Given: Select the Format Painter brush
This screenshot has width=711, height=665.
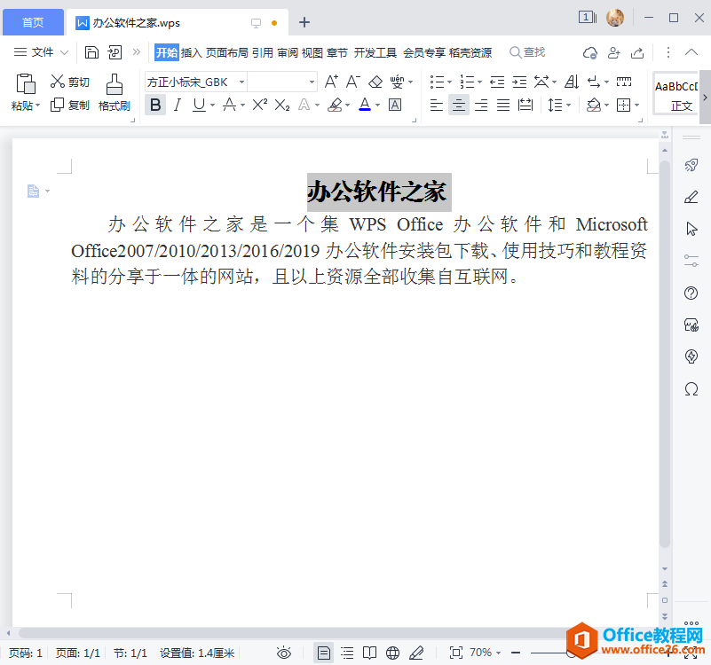Looking at the screenshot, I should (x=115, y=93).
